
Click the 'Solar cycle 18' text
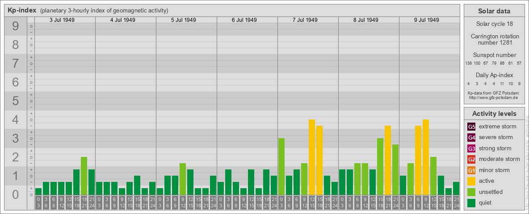click(x=494, y=24)
